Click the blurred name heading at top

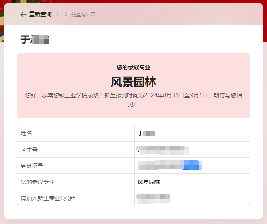pos(36,40)
